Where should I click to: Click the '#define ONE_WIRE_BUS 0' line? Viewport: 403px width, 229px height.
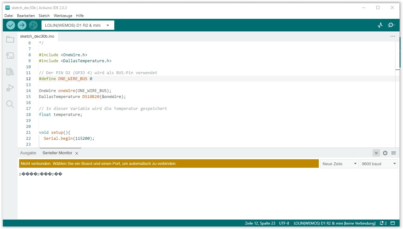[x=66, y=79]
